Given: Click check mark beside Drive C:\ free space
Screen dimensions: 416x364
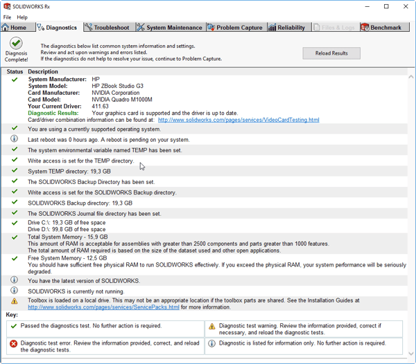Looking at the screenshot, I should (15, 223).
